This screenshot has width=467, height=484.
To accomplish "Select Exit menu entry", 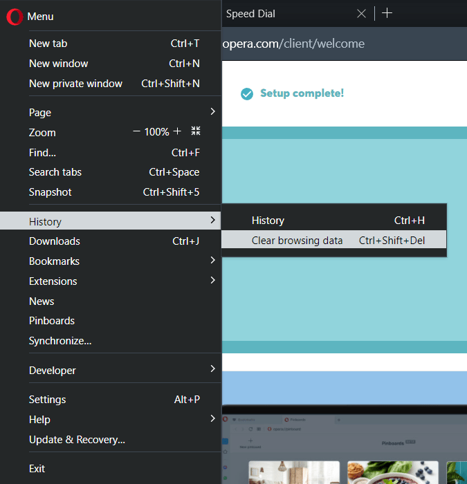I will [x=111, y=469].
